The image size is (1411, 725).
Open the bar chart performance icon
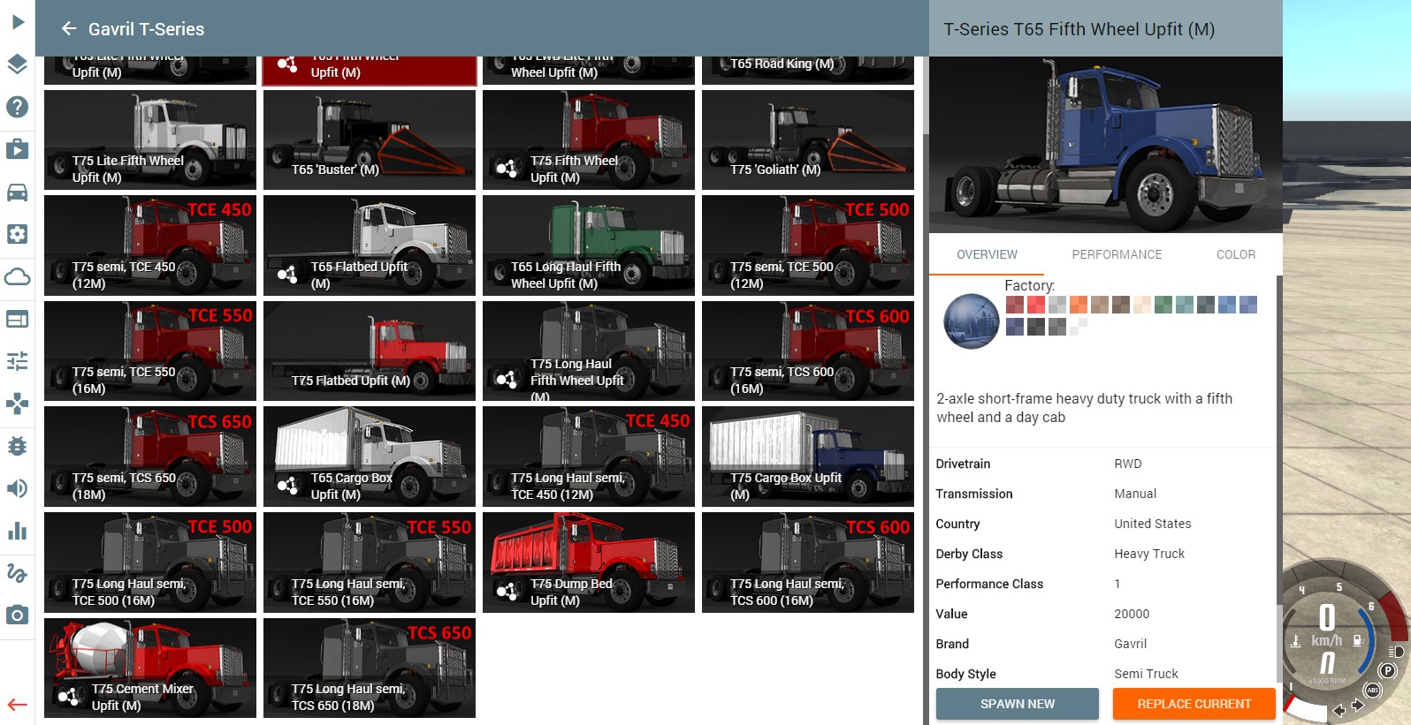point(17,531)
